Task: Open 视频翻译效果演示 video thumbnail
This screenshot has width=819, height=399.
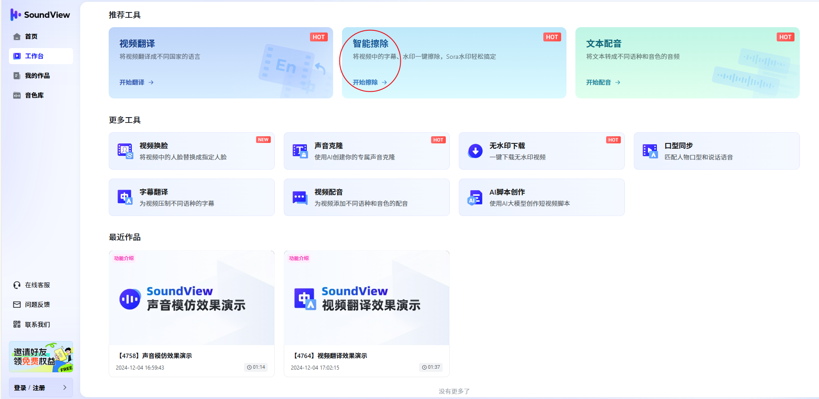Action: pos(367,297)
